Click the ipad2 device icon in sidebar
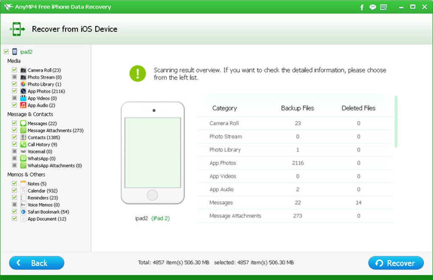Screen dimensions: 433x280 click(x=14, y=52)
